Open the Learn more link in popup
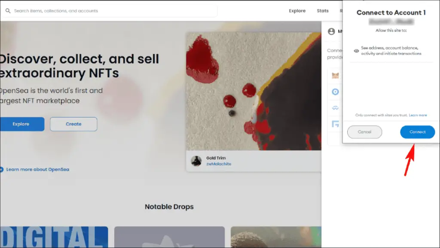Image resolution: width=440 pixels, height=248 pixels. [x=418, y=115]
